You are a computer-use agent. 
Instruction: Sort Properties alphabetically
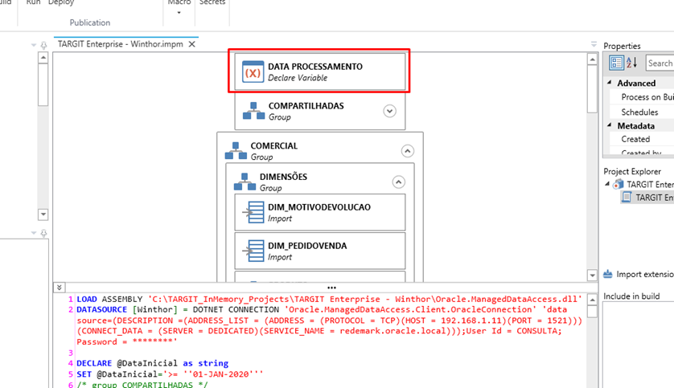[x=631, y=63]
